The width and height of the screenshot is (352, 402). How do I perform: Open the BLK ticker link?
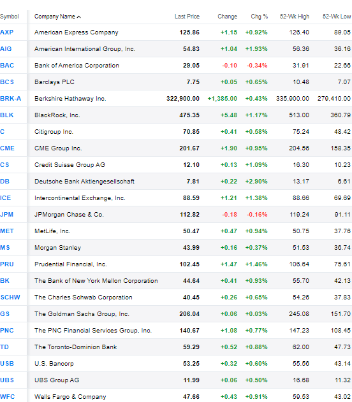click(7, 115)
